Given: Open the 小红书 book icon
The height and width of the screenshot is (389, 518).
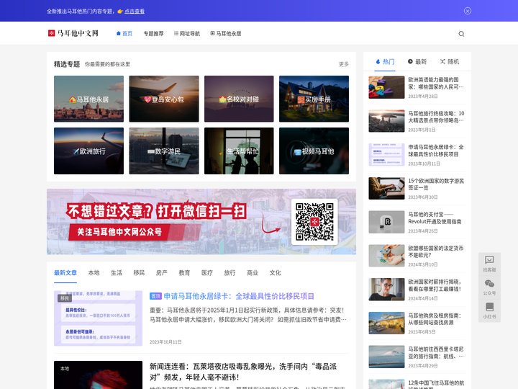Looking at the screenshot, I should [489, 310].
